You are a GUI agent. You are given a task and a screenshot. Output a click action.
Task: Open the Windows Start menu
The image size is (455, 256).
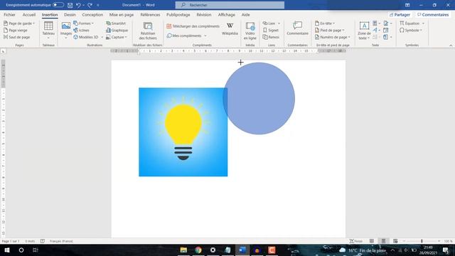[7, 250]
